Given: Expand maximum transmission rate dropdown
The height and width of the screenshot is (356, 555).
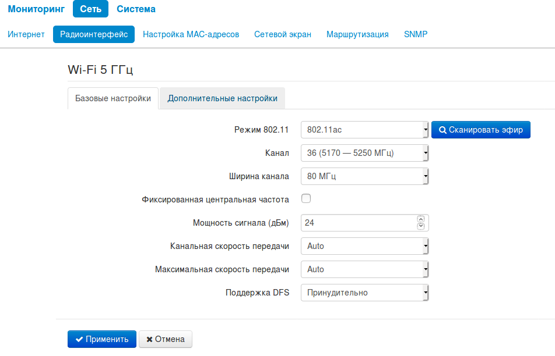Looking at the screenshot, I should [364, 269].
